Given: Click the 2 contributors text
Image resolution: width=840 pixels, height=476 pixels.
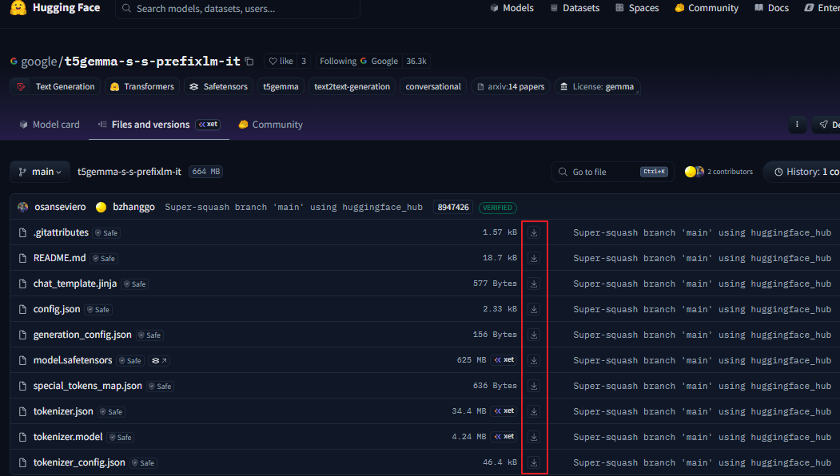Looking at the screenshot, I should (x=730, y=172).
